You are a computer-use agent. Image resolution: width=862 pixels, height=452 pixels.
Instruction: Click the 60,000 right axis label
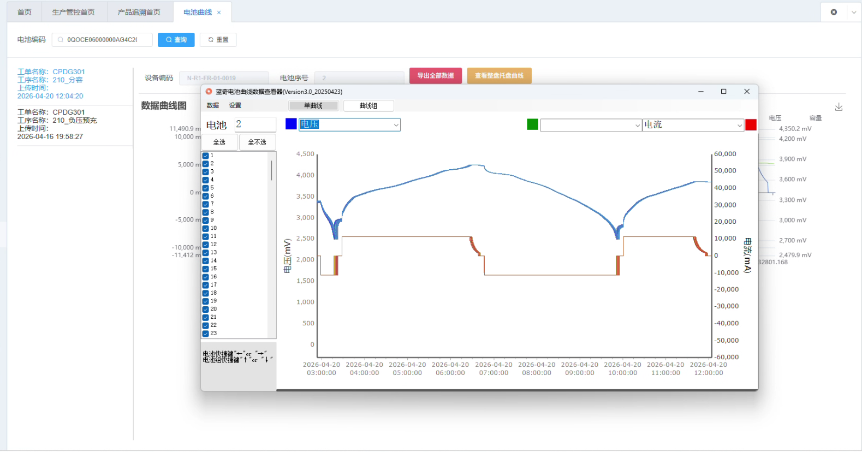725,154
